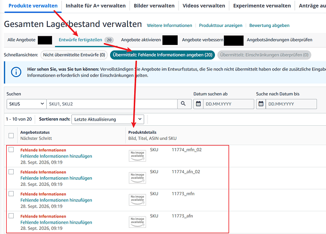The height and width of the screenshot is (234, 326).
Task: Open the Bewertung abgeben link
Action: tap(269, 26)
